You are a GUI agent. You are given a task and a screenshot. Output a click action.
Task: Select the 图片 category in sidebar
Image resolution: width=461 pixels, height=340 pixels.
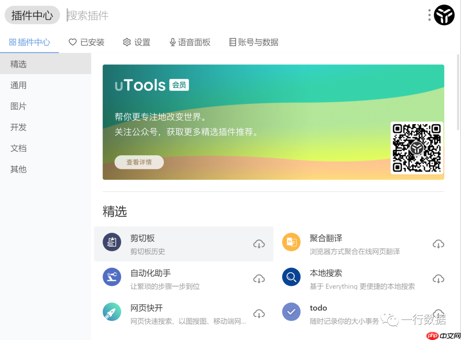point(18,106)
